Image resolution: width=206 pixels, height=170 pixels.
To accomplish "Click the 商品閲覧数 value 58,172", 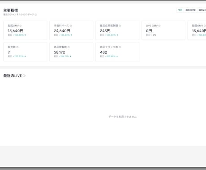I will tap(60, 52).
